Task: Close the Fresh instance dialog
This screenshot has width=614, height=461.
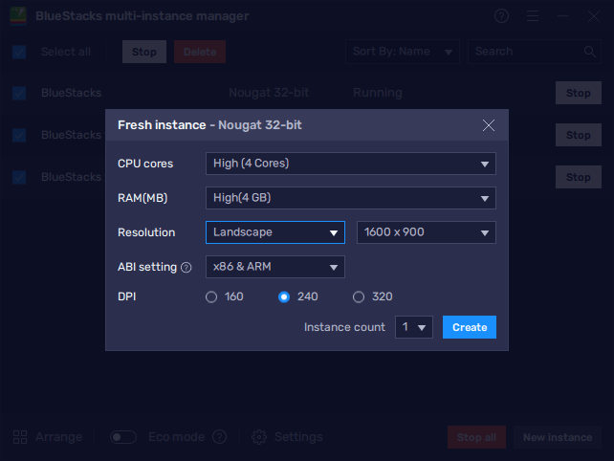Action: pyautogui.click(x=489, y=125)
